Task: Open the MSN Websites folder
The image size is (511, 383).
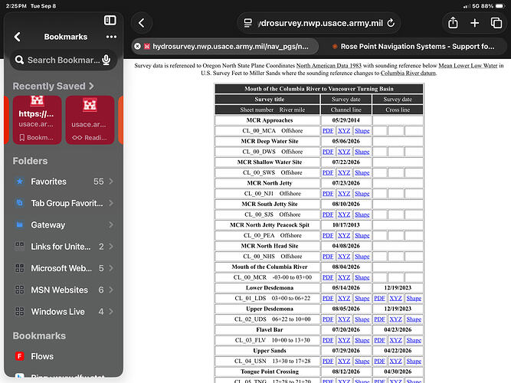Action: click(64, 290)
